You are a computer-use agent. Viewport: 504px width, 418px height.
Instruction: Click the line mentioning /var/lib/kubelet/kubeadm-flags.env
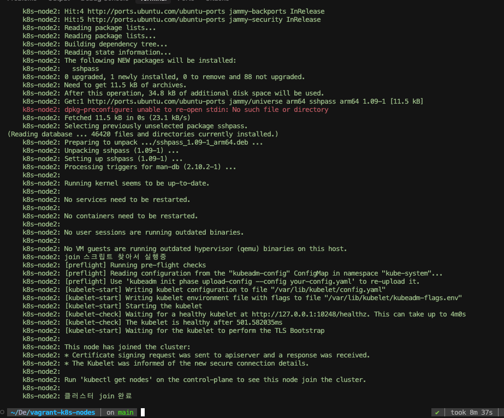click(242, 298)
